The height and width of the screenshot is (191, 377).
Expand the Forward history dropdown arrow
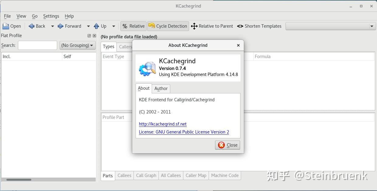(x=88, y=26)
